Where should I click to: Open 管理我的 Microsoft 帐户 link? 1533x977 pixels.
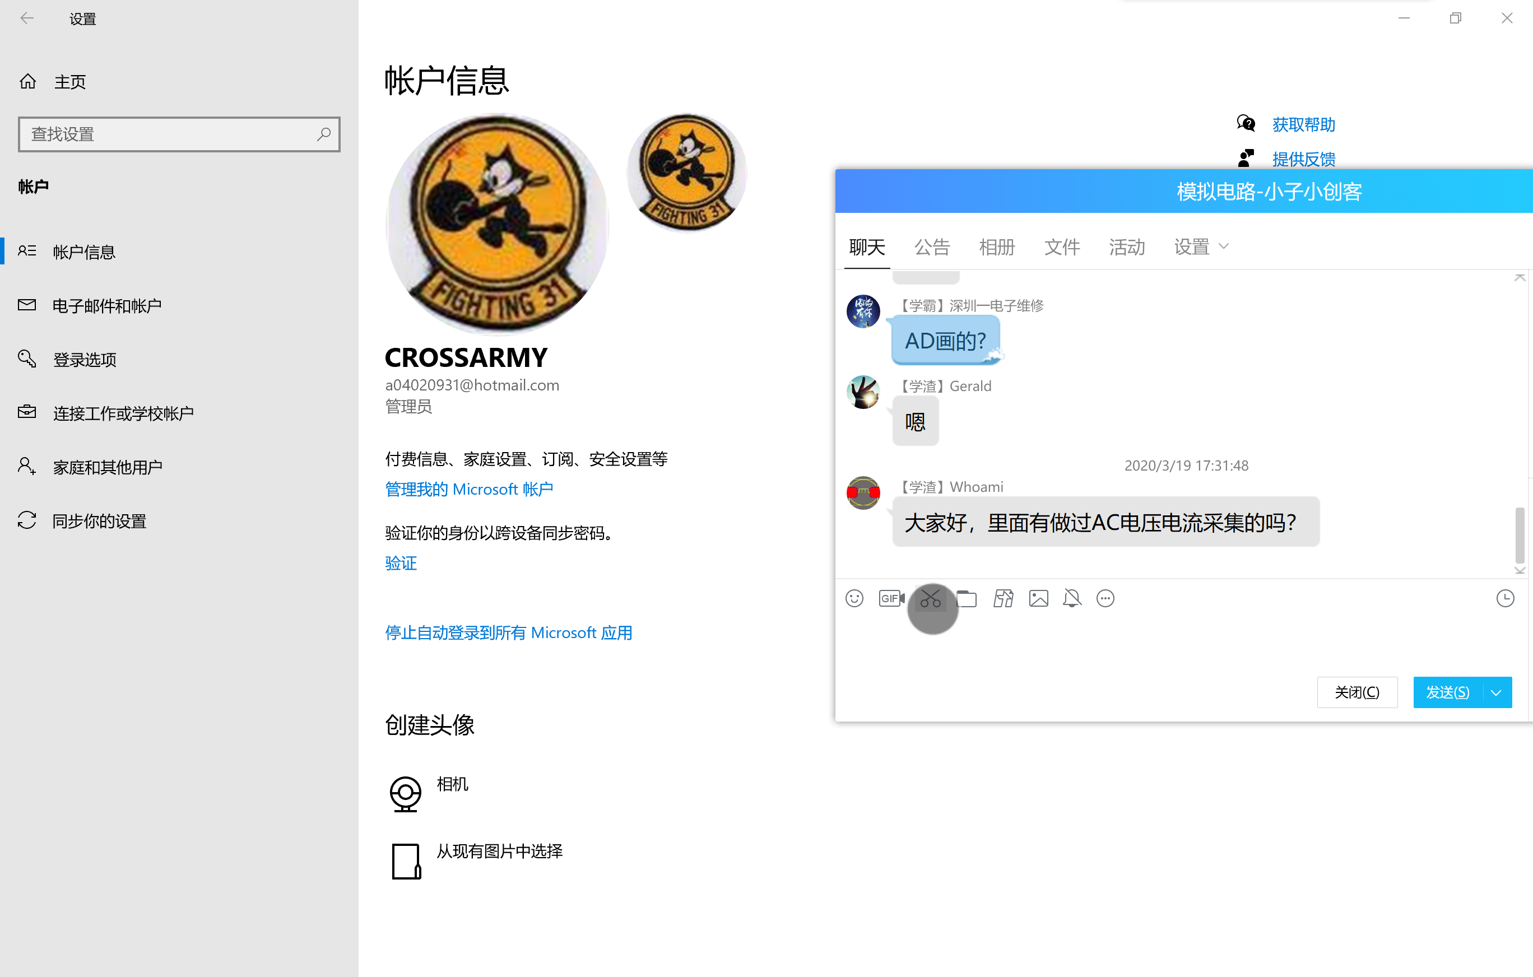pyautogui.click(x=468, y=489)
